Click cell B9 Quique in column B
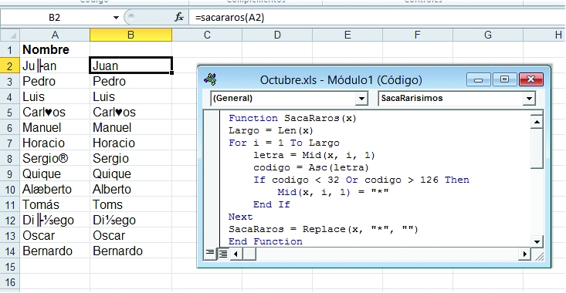566x293 pixels. coord(131,174)
